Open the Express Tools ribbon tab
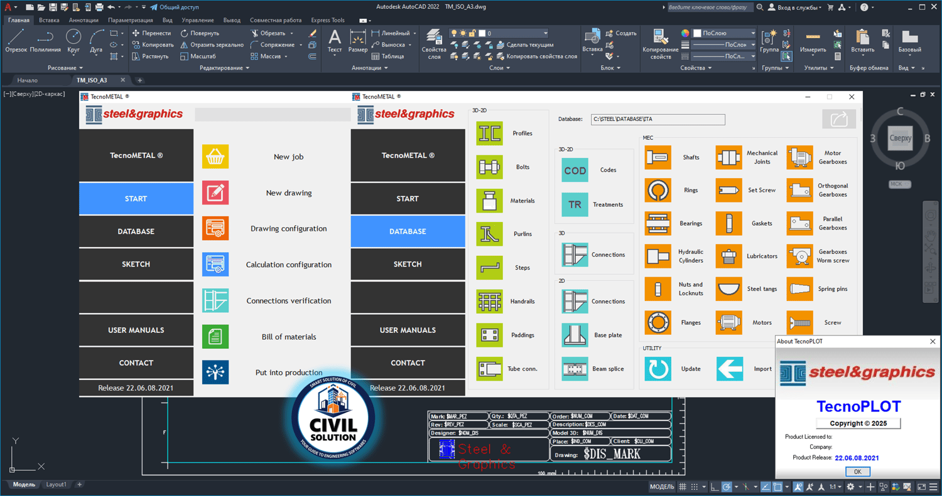Viewport: 942px width, 496px height. [x=328, y=20]
